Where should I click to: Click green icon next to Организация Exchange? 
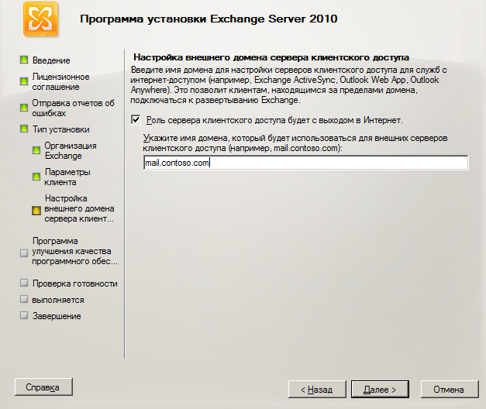36,150
